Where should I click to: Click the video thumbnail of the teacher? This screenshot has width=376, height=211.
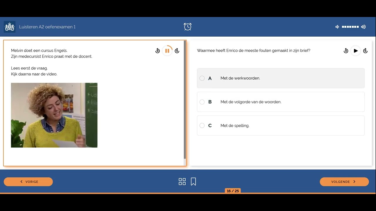coord(54,115)
